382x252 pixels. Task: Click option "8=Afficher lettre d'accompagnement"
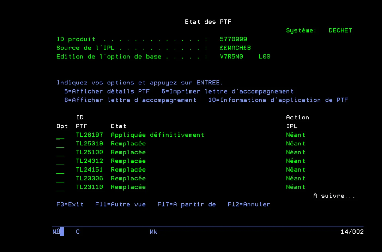pos(130,100)
